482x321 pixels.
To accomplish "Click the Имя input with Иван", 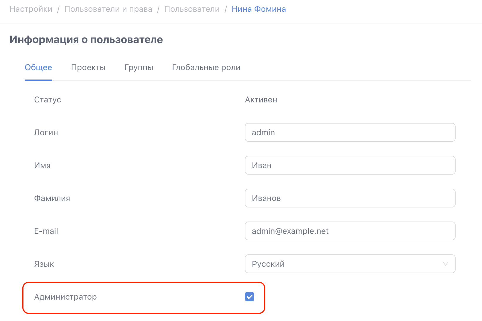I will (350, 165).
